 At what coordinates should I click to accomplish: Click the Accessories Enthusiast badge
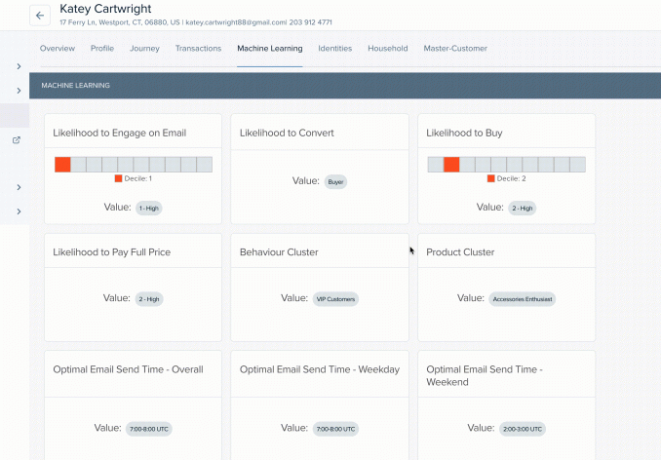[523, 299]
